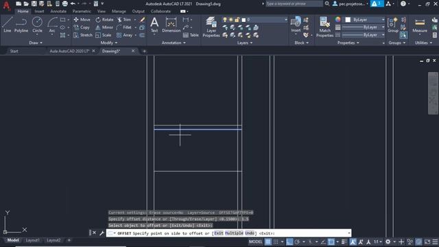The height and width of the screenshot is (247, 439).
Task: Click Multiple option in command line
Action: (234, 233)
